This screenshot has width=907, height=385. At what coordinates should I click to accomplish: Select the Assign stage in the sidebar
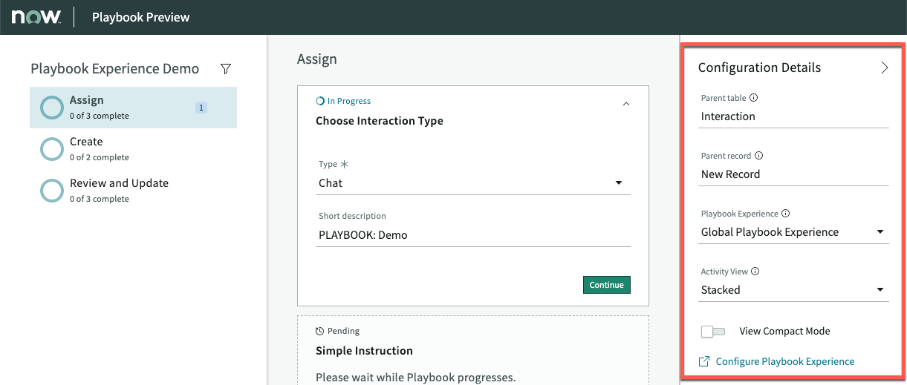tap(134, 108)
